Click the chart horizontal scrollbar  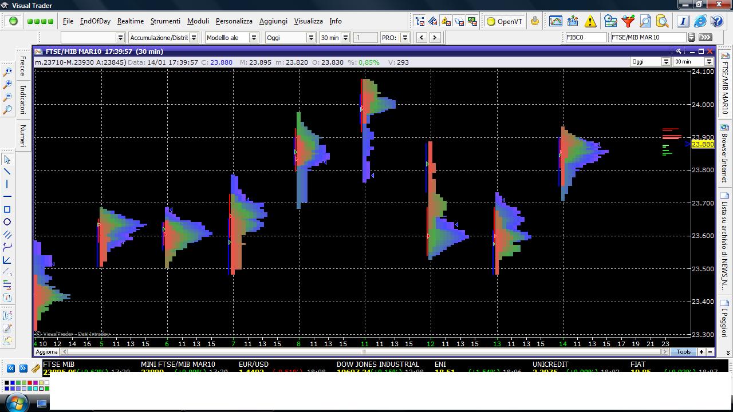tap(364, 352)
